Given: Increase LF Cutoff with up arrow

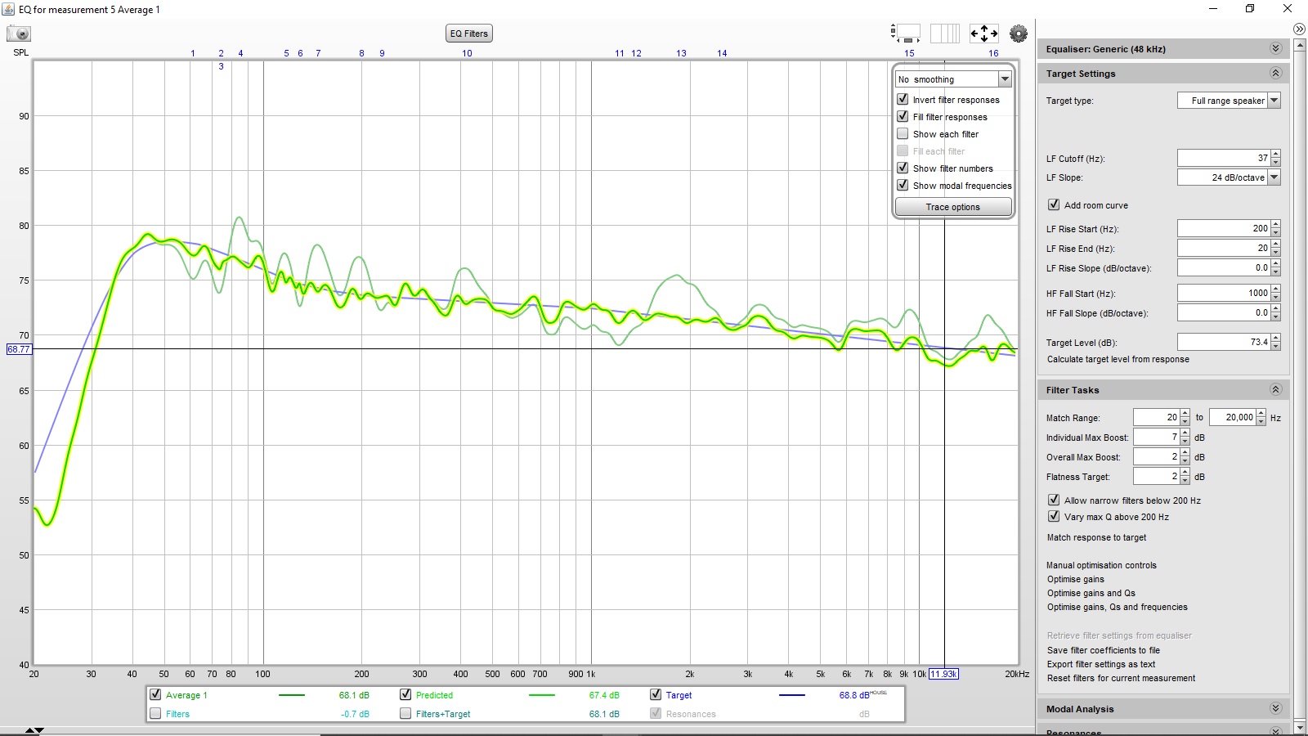Looking at the screenshot, I should click(x=1276, y=155).
